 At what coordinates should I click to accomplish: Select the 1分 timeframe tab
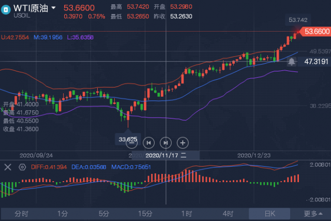point(63,214)
